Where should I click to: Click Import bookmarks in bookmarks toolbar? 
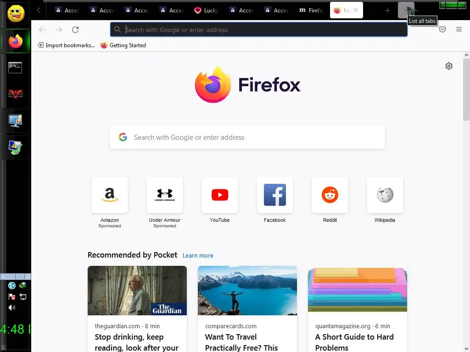pyautogui.click(x=66, y=45)
